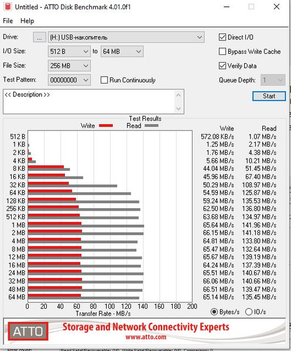Open the File Size dropdown showing 256 MB
Viewport: 291px width, 351px height.
click(x=69, y=66)
